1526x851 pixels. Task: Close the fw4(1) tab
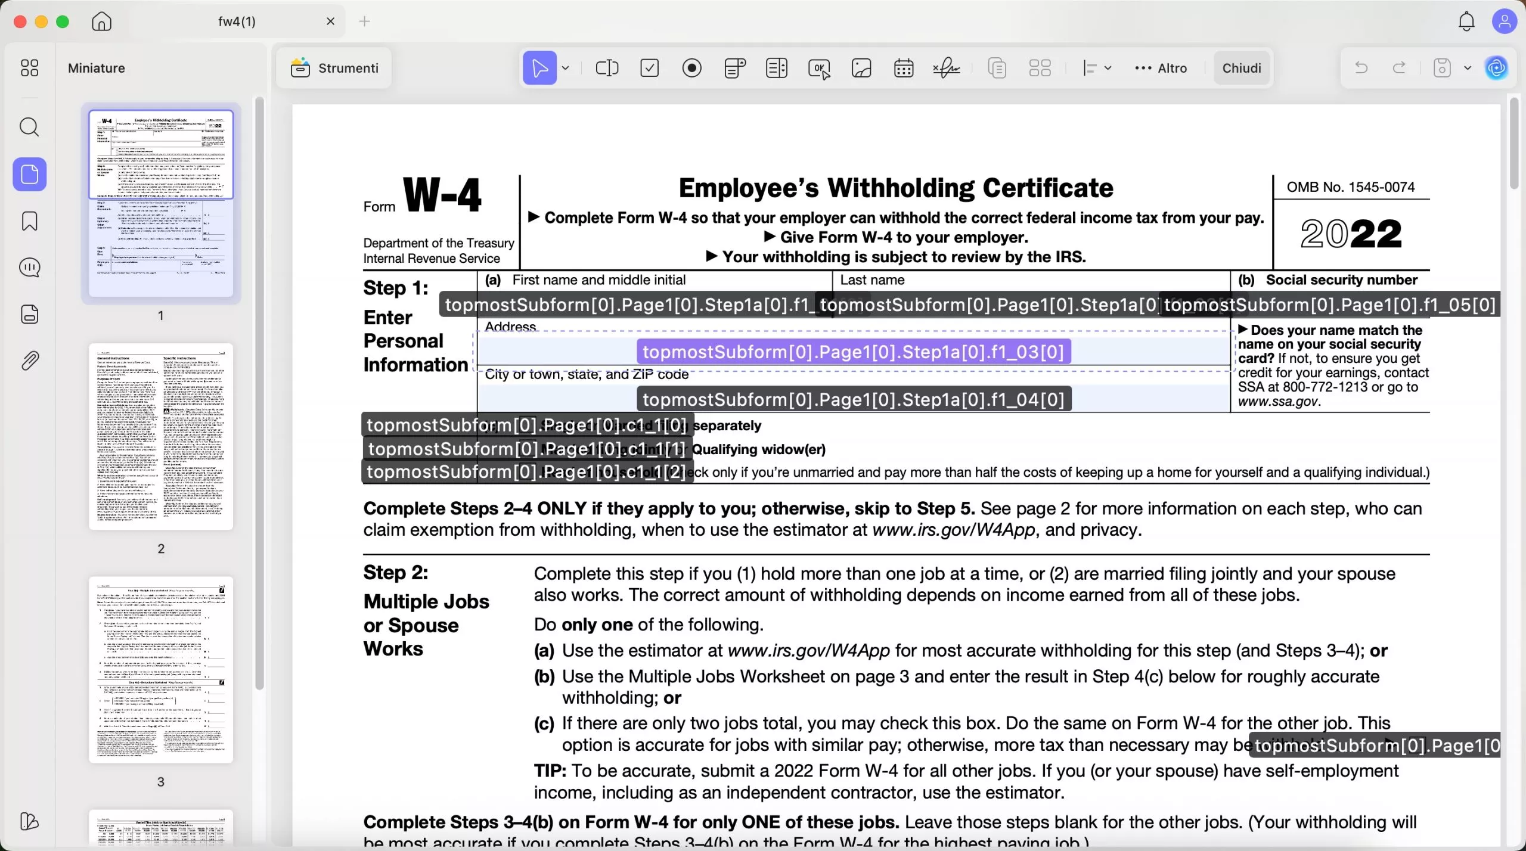tap(331, 21)
